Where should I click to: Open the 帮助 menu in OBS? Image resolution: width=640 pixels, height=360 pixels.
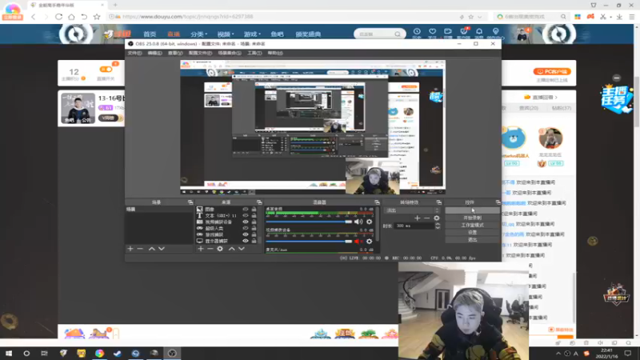click(274, 53)
